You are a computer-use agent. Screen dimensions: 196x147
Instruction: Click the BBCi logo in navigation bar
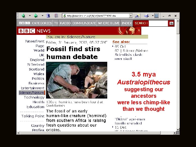[24, 23]
